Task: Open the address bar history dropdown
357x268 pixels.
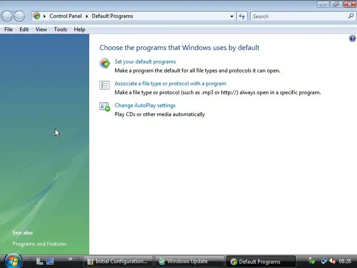Action: [x=232, y=16]
